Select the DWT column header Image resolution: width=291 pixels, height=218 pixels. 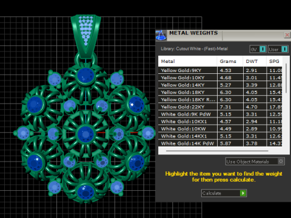coord(255,61)
